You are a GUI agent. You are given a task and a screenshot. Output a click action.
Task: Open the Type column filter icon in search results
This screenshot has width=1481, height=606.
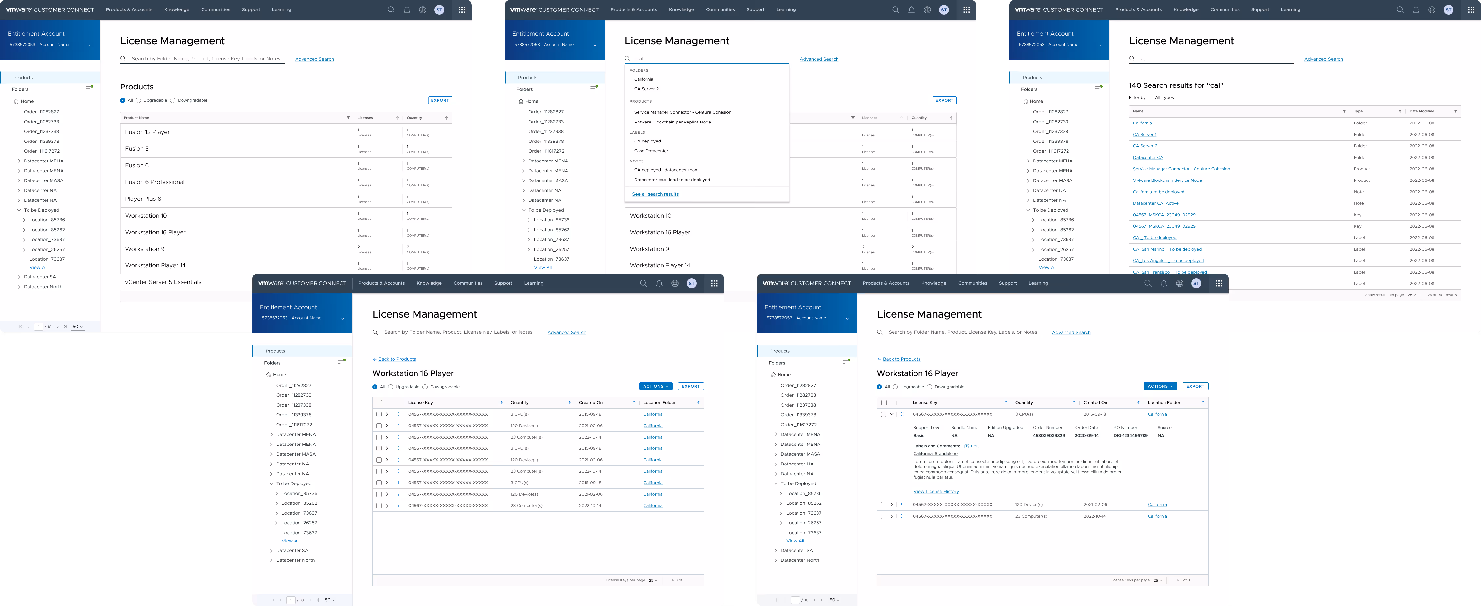pos(1399,111)
